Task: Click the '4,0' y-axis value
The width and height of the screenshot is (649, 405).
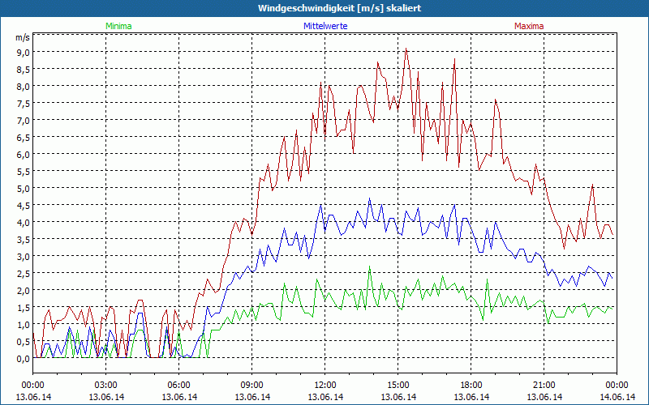Action: (x=24, y=222)
